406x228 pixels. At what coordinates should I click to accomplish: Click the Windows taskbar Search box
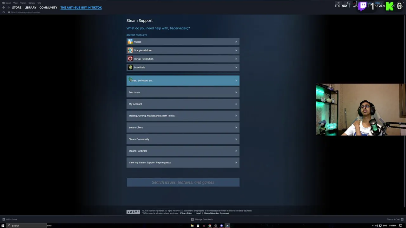point(27,225)
